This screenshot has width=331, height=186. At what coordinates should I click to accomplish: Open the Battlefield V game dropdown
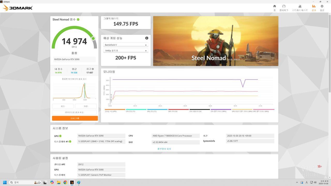click(x=126, y=45)
